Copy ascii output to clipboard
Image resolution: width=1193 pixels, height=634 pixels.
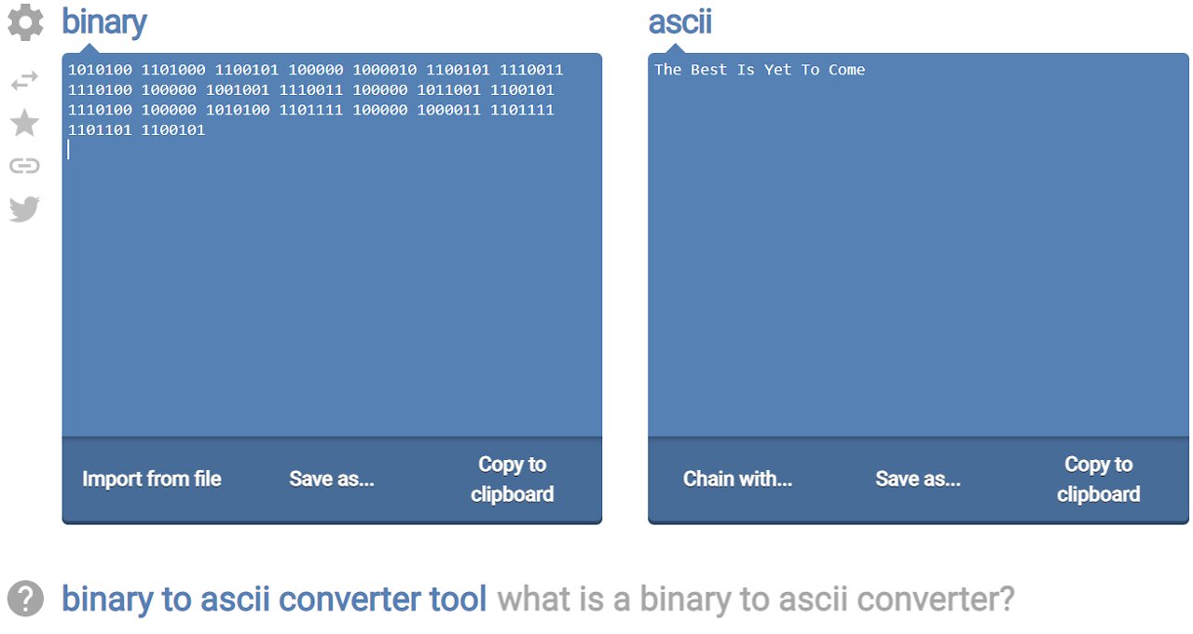[x=1098, y=479]
